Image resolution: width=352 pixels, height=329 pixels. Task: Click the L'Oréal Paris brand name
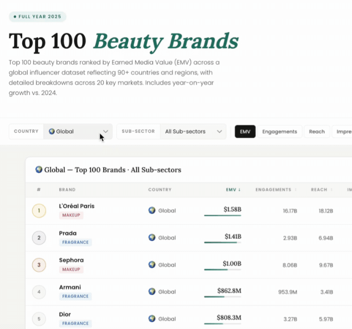(77, 206)
